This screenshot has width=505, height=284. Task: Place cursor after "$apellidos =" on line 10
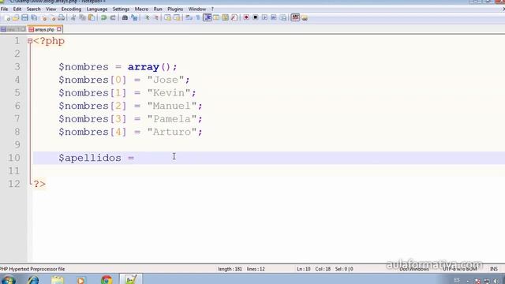coord(135,158)
